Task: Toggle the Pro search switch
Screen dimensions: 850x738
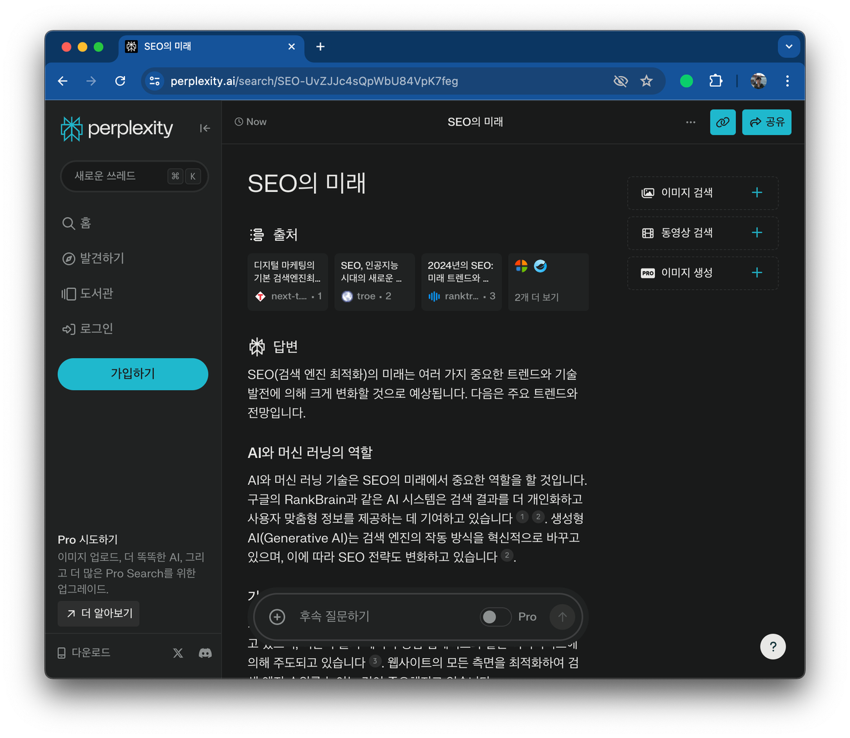Action: tap(495, 617)
